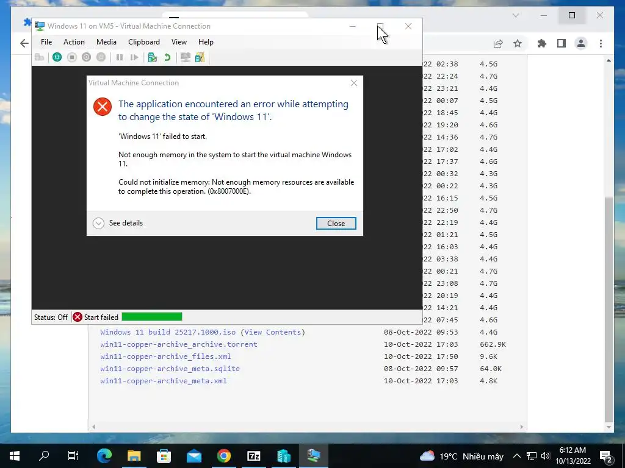
Task: Open the browser profile avatar
Action: [581, 43]
